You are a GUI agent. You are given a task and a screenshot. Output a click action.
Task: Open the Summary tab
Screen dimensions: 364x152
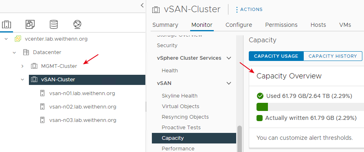point(165,25)
